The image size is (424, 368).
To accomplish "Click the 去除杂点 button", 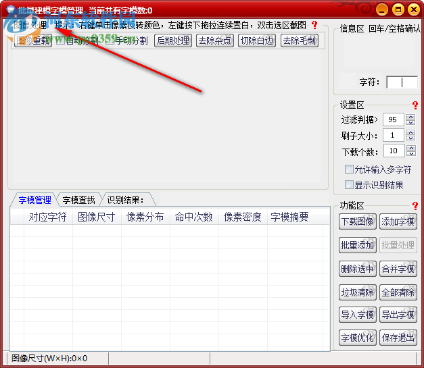I will click(x=215, y=41).
